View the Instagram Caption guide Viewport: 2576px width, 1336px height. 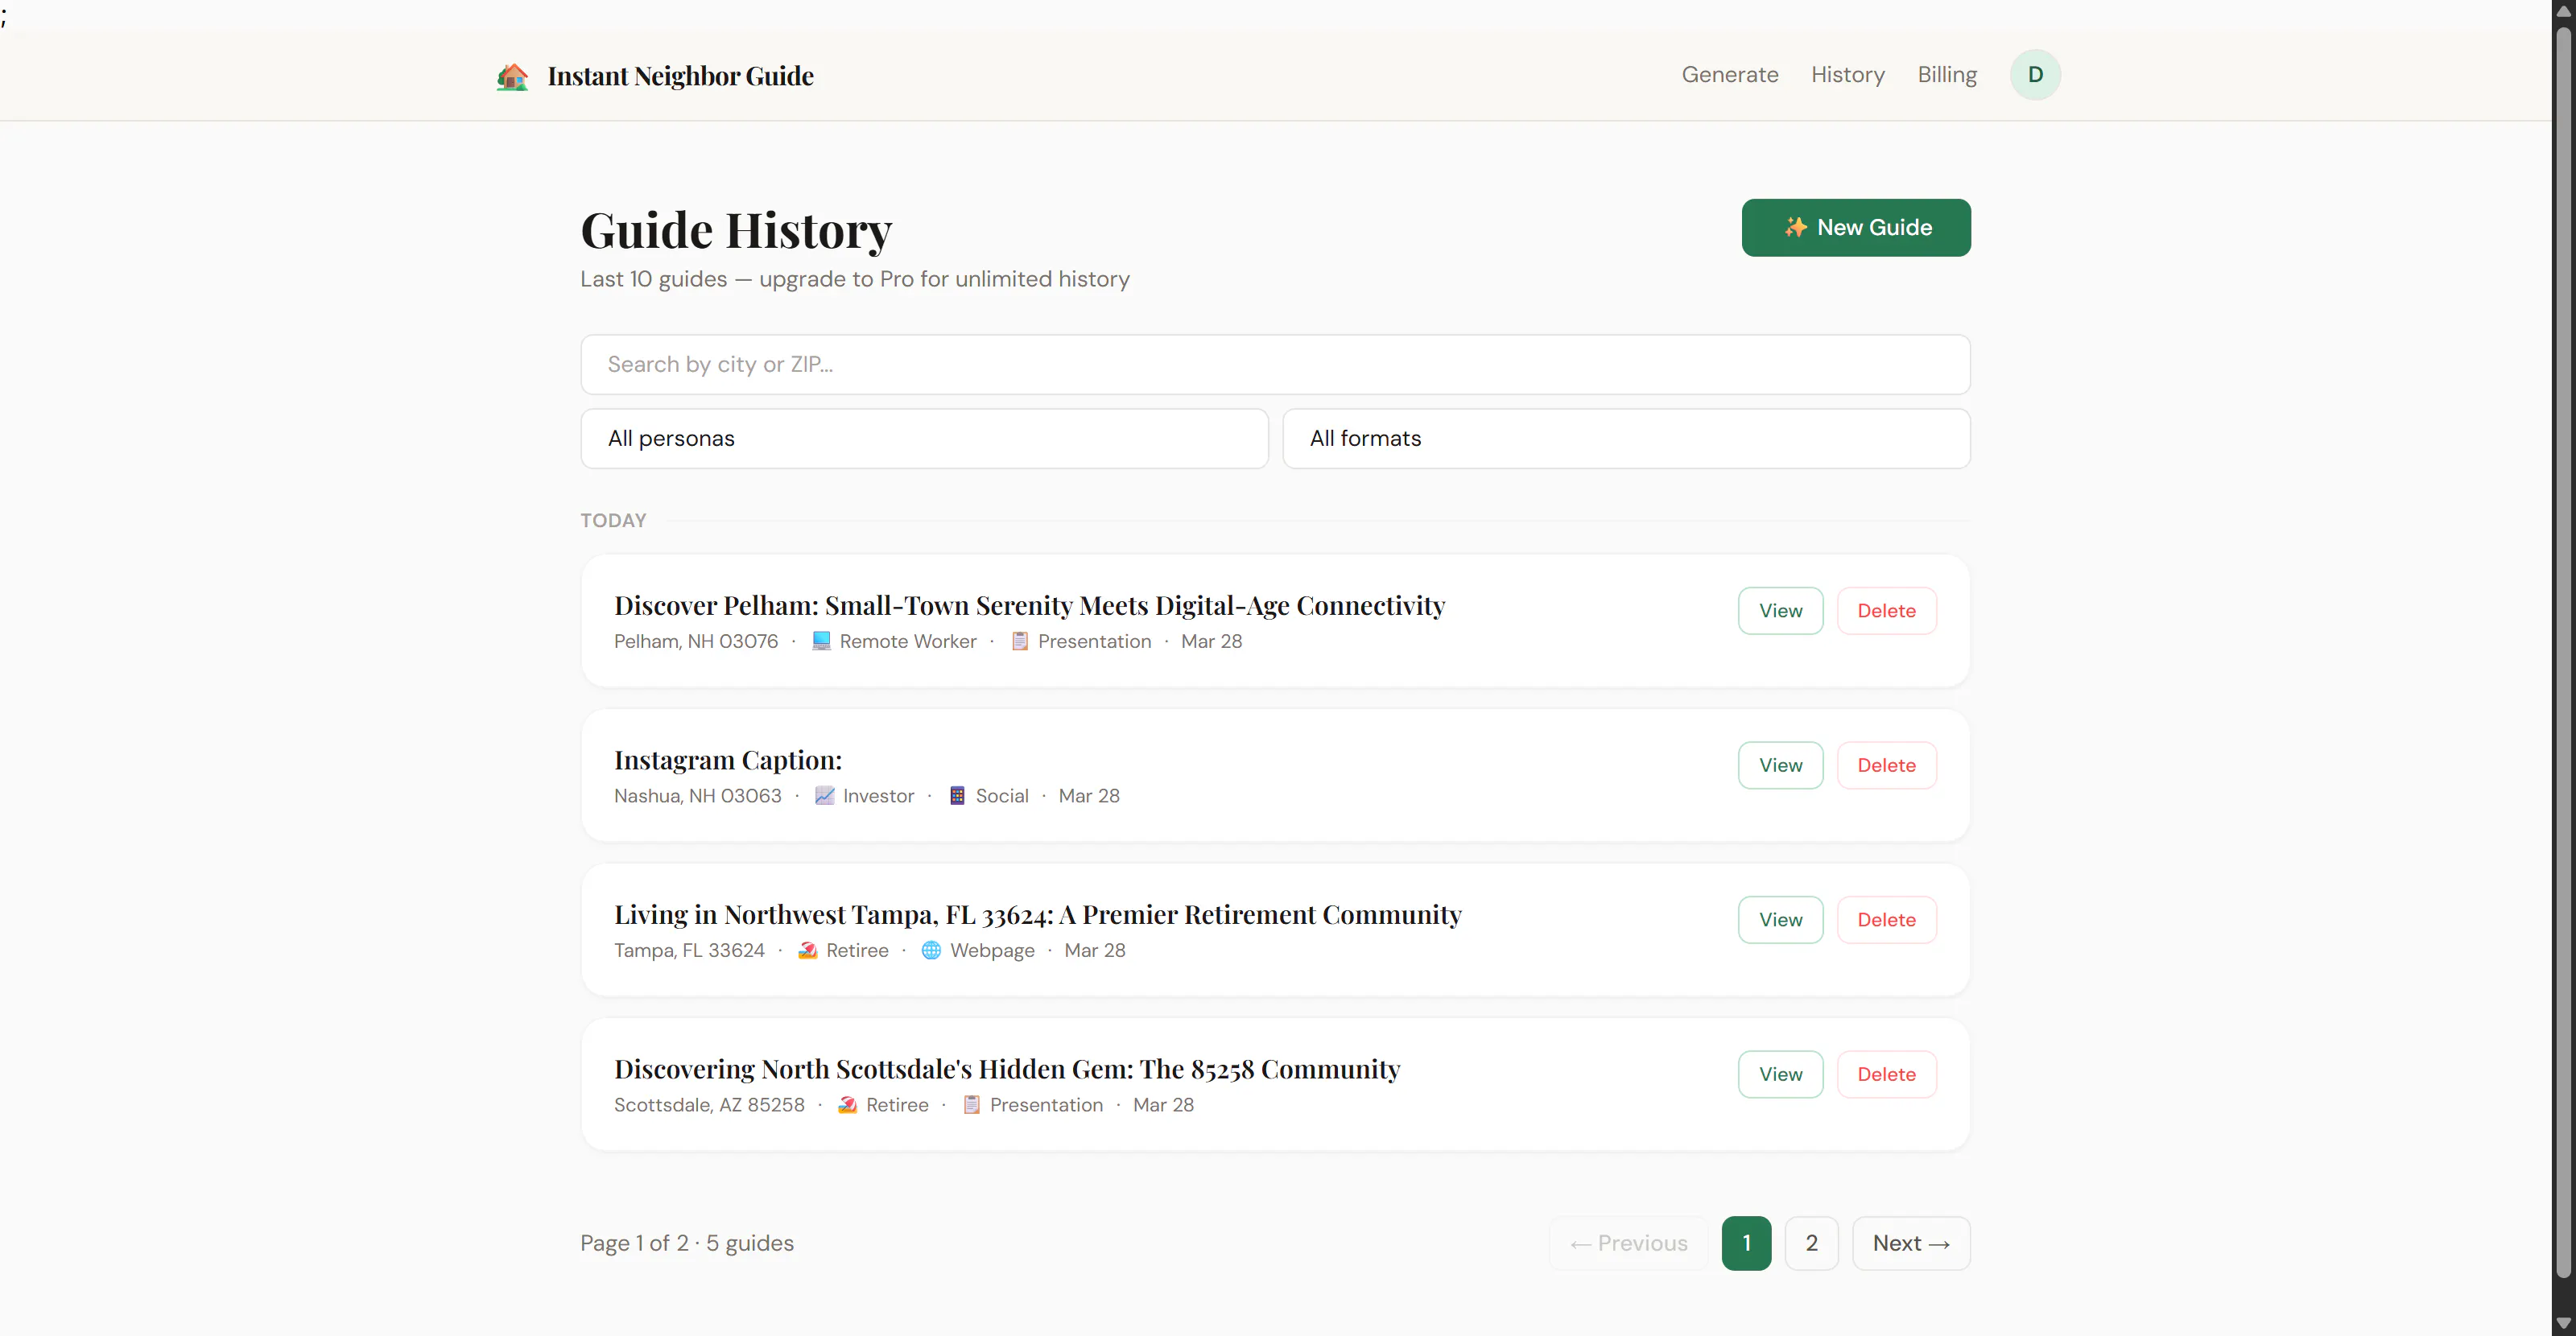coord(1780,766)
